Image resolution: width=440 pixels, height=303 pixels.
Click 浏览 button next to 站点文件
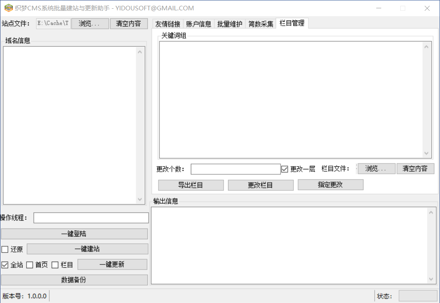coord(90,24)
